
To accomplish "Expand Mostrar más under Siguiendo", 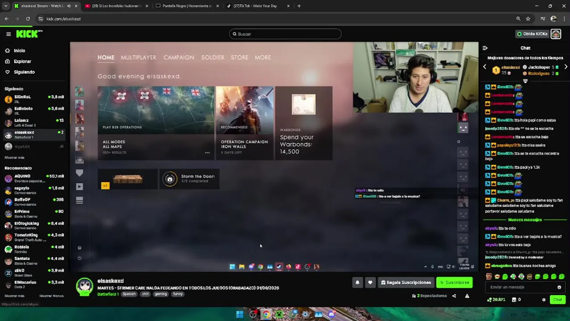I will click(x=14, y=157).
